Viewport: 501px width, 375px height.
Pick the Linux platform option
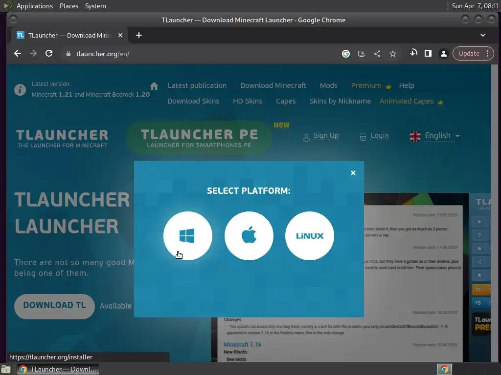click(309, 236)
